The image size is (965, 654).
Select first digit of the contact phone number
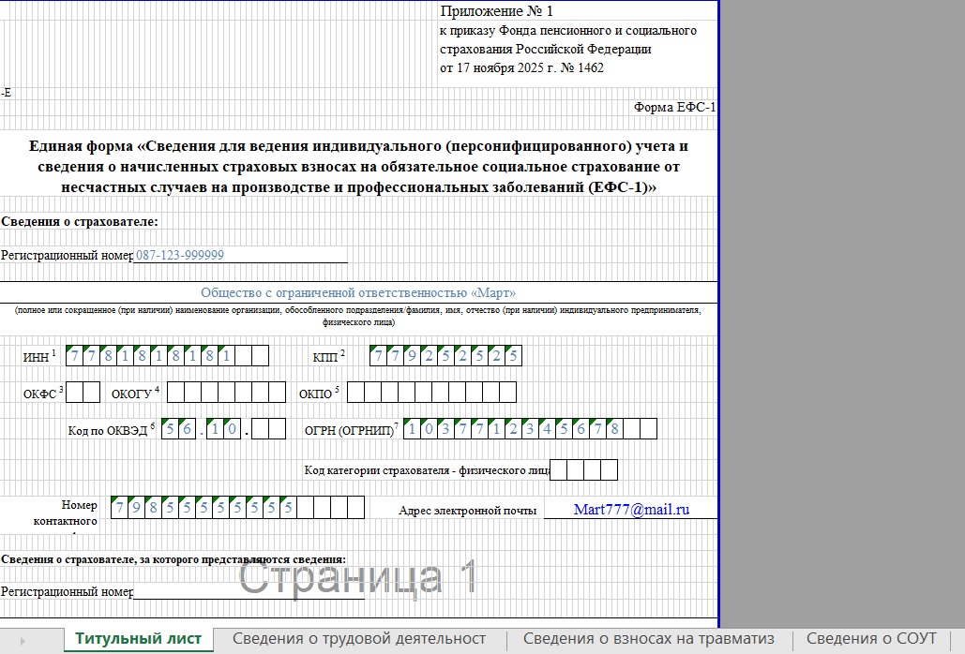point(119,508)
